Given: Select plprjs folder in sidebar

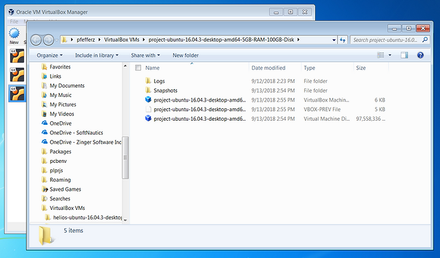Looking at the screenshot, I should (x=56, y=170).
